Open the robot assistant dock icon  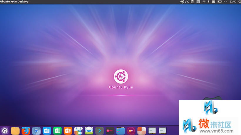pos(89,131)
